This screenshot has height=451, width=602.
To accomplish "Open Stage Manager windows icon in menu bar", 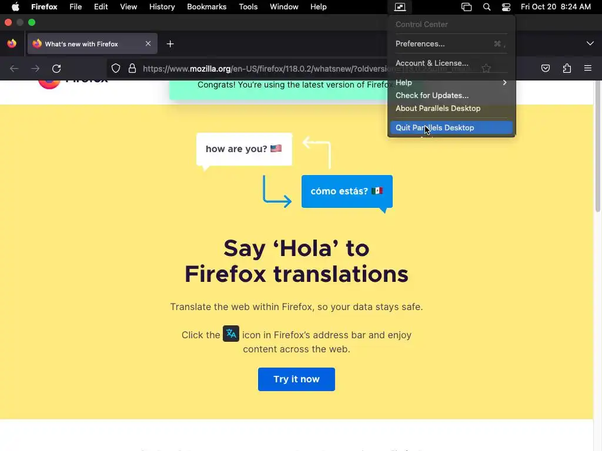I will [x=466, y=7].
